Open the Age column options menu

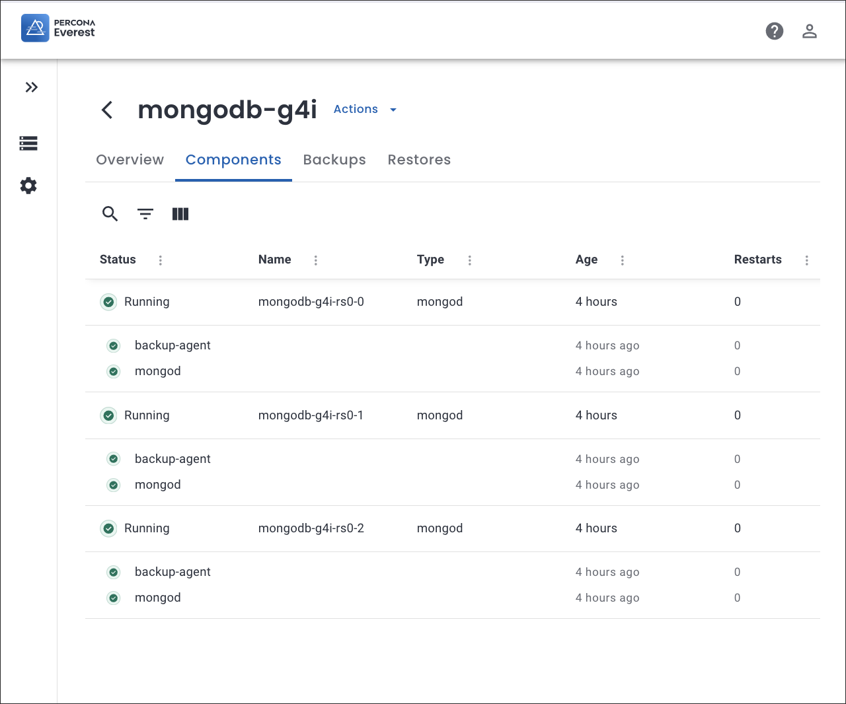point(623,260)
